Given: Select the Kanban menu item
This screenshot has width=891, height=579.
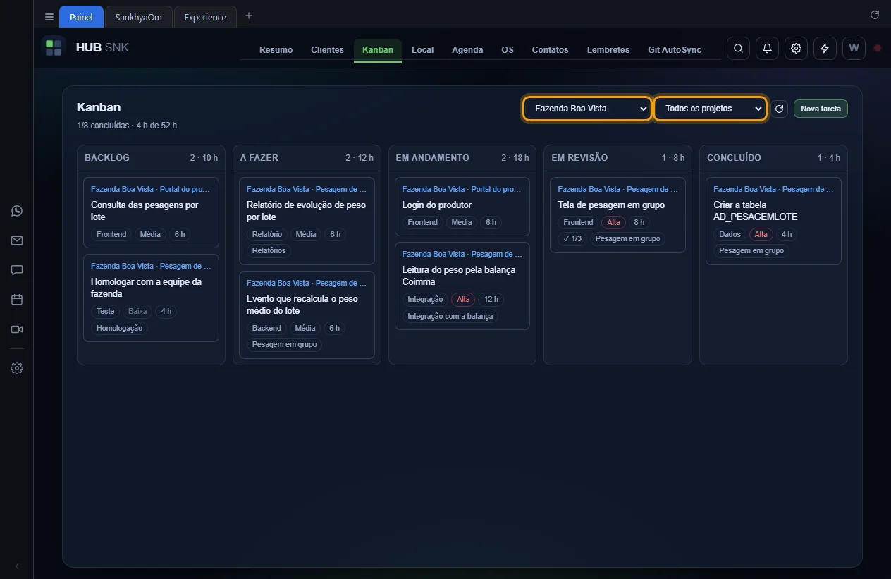Looking at the screenshot, I should click(378, 50).
